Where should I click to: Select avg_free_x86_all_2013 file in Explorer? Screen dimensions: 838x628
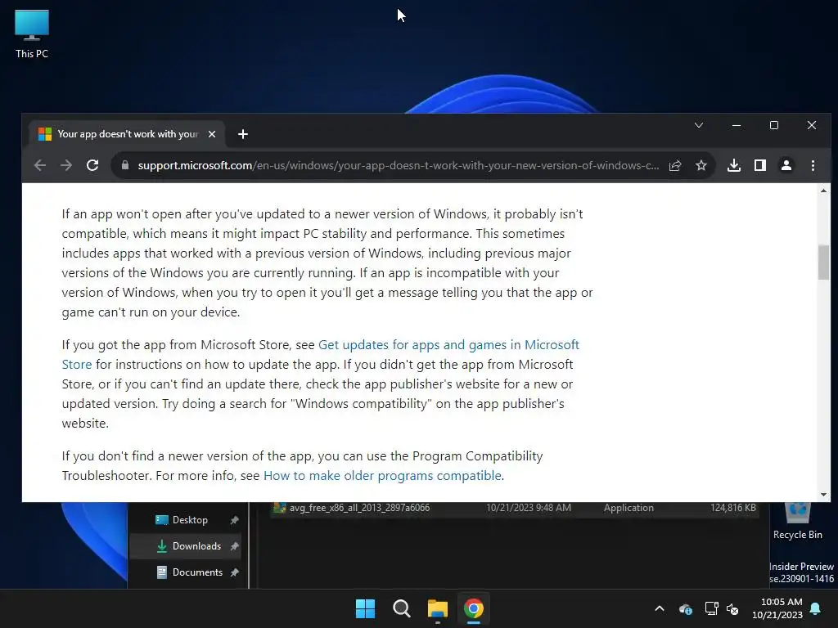tap(359, 508)
